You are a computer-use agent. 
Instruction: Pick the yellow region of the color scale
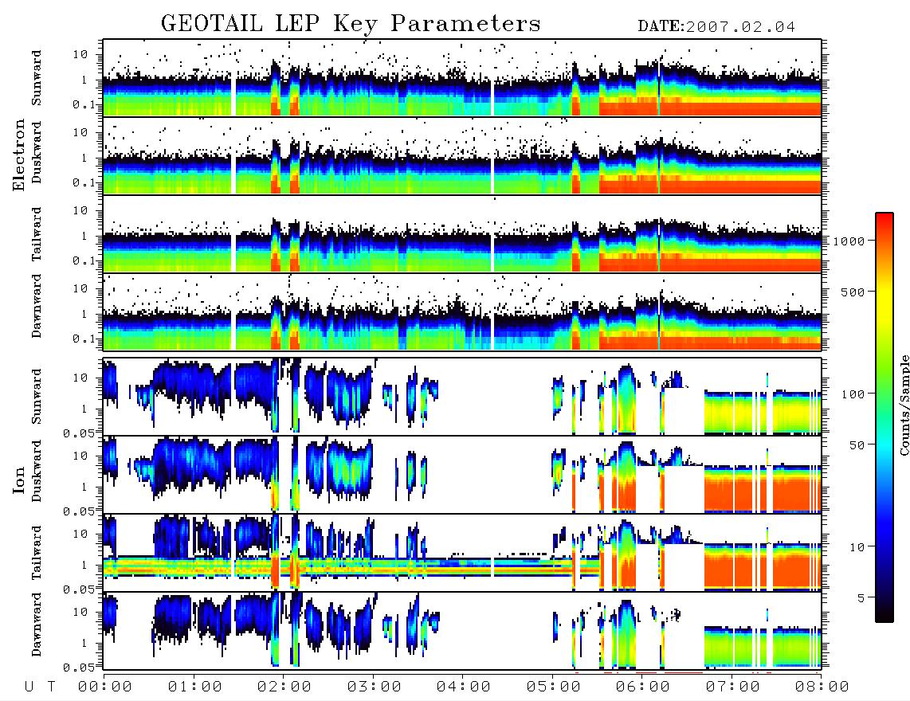click(885, 302)
